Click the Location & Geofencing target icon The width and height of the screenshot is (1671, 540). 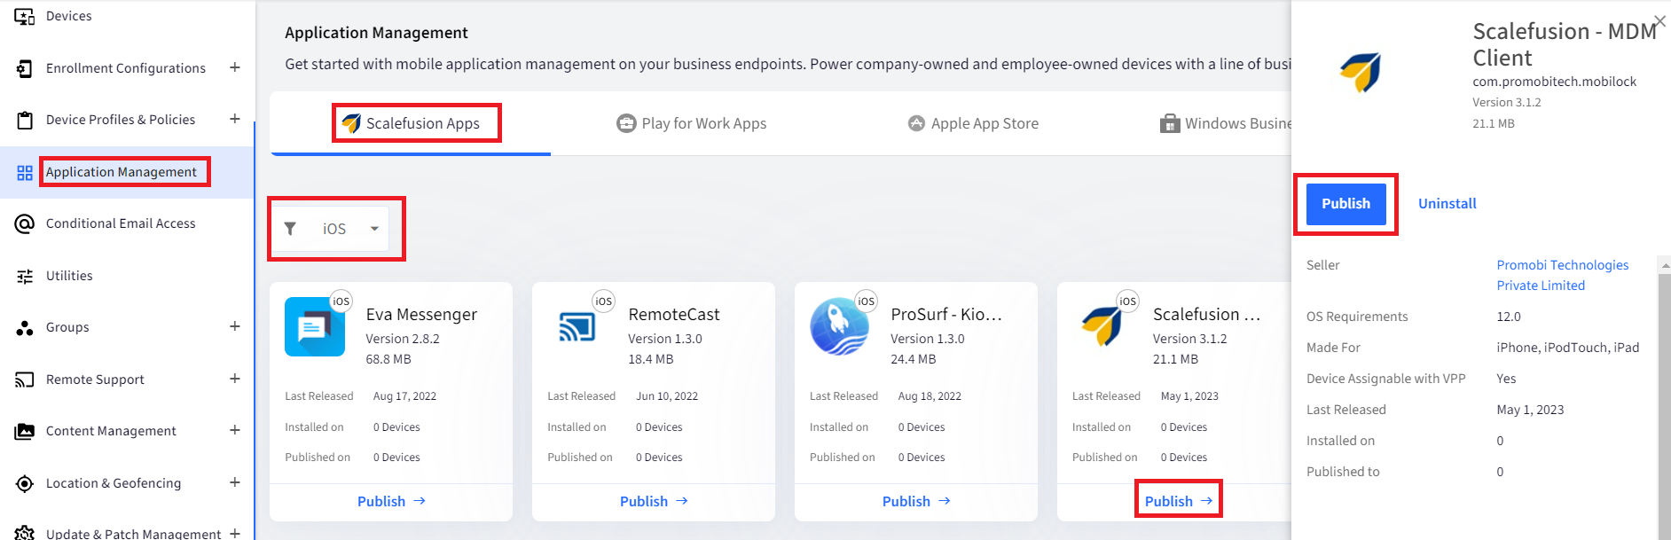(25, 483)
